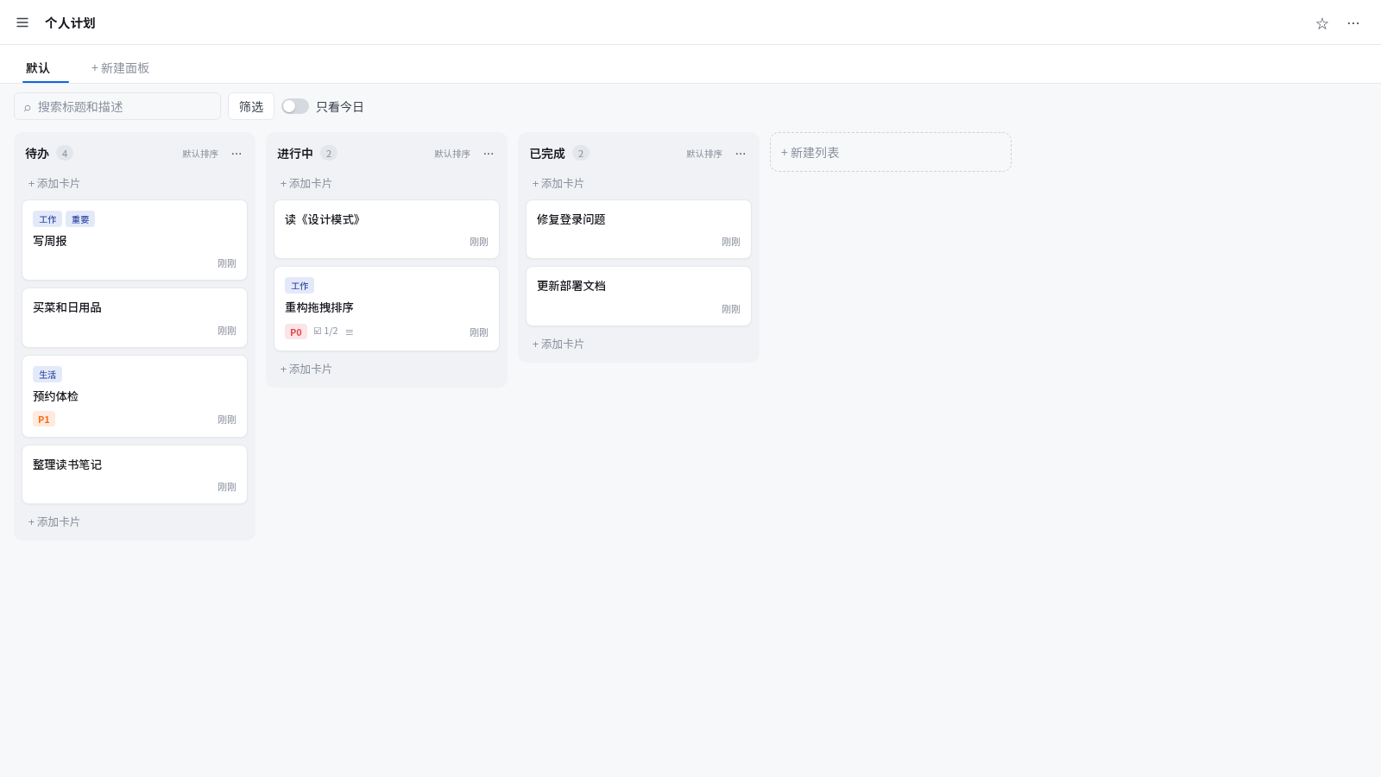
Task: Toggle the 只看今日 switch
Action: coord(295,106)
